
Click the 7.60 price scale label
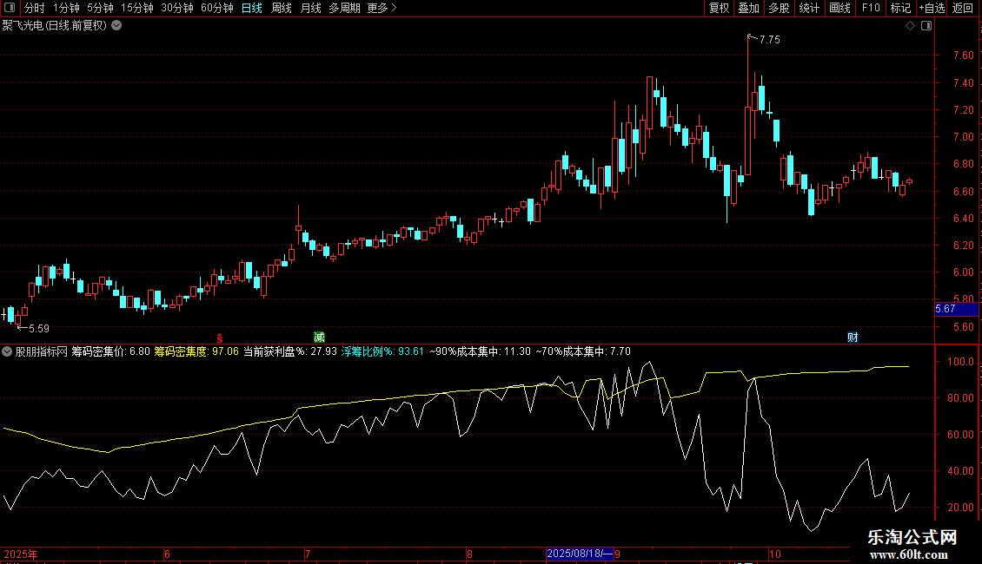click(963, 55)
